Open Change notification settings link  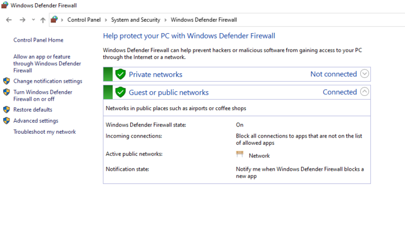click(x=47, y=81)
